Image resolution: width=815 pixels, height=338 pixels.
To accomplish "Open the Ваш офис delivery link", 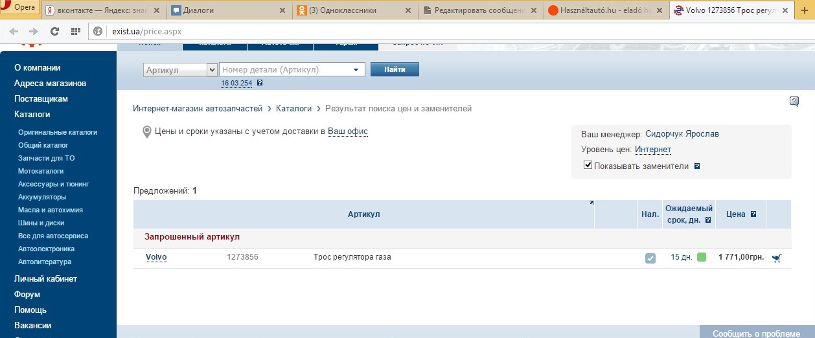I will pos(347,131).
